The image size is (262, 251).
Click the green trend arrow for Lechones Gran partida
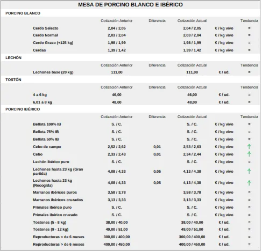(x=249, y=171)
